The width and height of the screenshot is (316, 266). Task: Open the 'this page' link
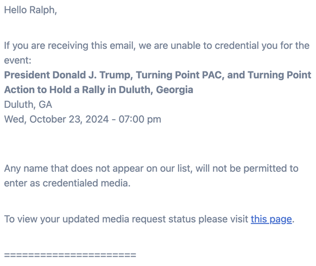point(271,219)
